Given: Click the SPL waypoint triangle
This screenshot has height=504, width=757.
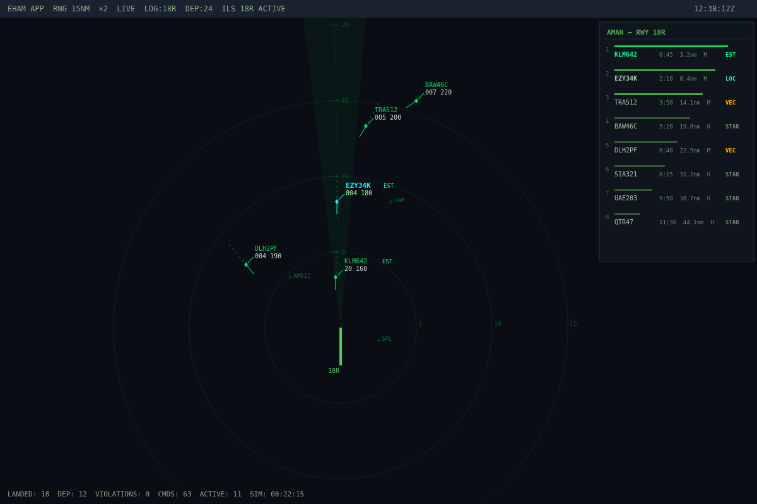Looking at the screenshot, I should 378,340.
